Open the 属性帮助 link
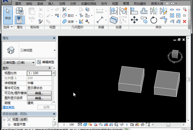The width and height of the screenshot is (193, 130). [x=8, y=107]
